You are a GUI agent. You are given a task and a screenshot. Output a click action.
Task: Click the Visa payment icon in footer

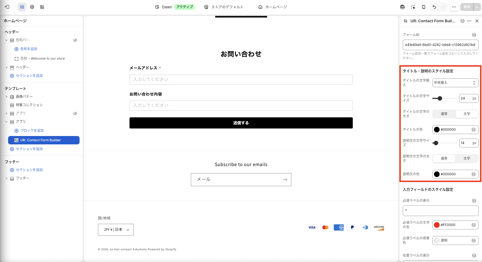coord(312,227)
